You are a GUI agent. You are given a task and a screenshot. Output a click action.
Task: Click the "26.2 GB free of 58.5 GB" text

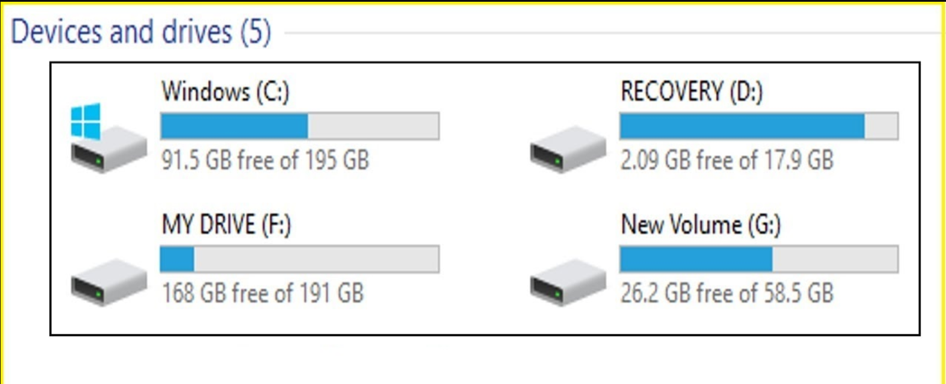(x=727, y=293)
